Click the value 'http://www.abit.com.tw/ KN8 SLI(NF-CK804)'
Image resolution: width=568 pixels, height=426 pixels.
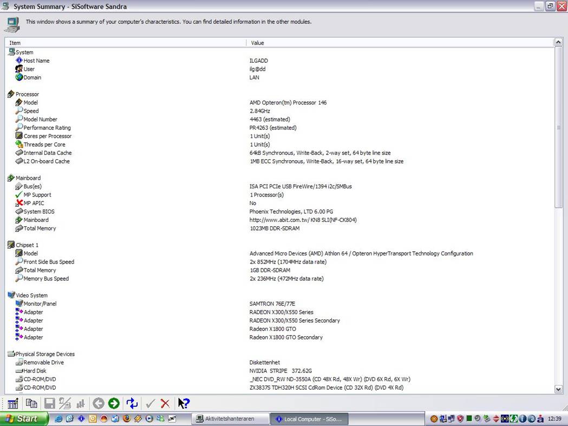pos(303,220)
